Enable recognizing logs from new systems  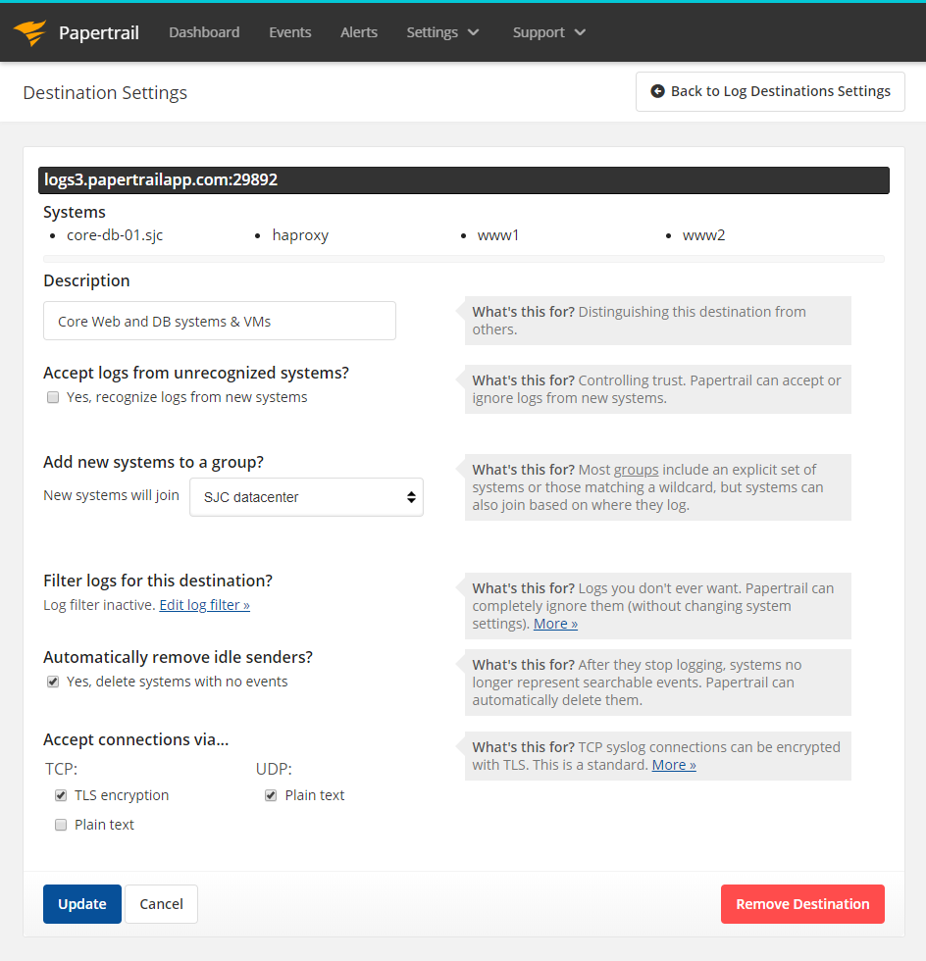coord(53,398)
